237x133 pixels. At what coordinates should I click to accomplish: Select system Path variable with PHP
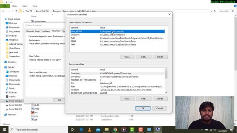point(118,86)
